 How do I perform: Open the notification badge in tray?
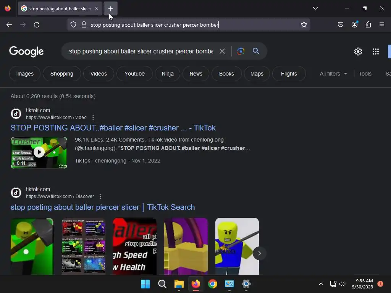click(x=380, y=284)
